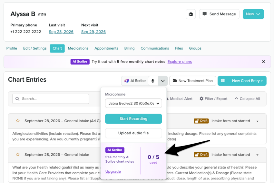274x183 pixels.
Task: Open the Billing tab
Action: tap(129, 48)
